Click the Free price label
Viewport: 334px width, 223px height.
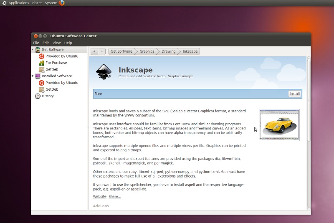(x=98, y=94)
